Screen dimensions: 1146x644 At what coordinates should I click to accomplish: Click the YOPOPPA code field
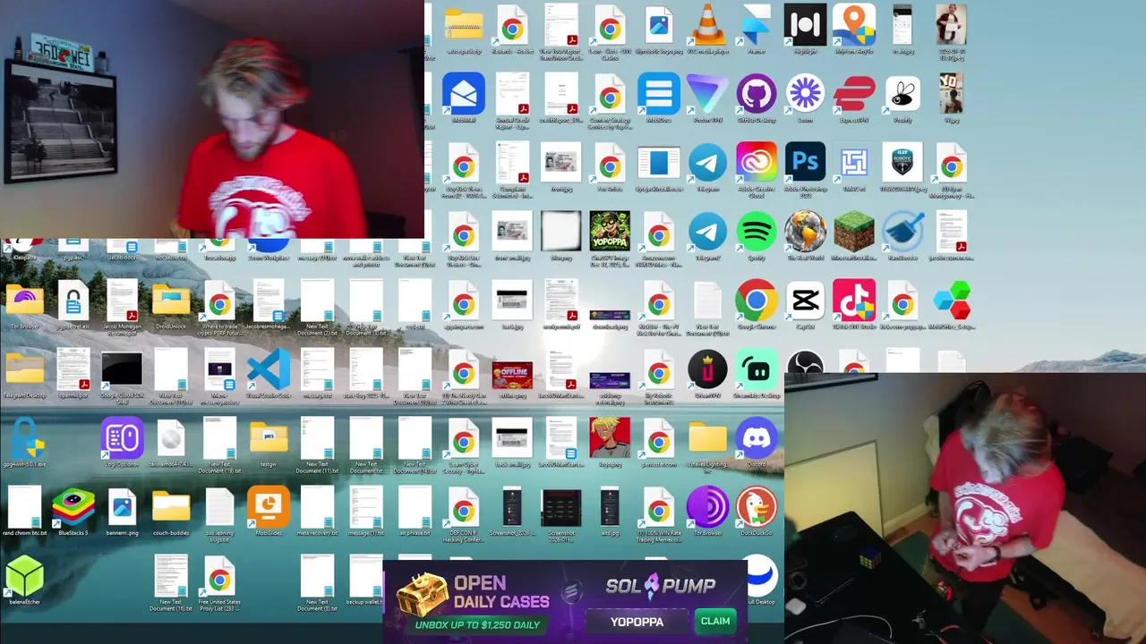click(x=637, y=621)
